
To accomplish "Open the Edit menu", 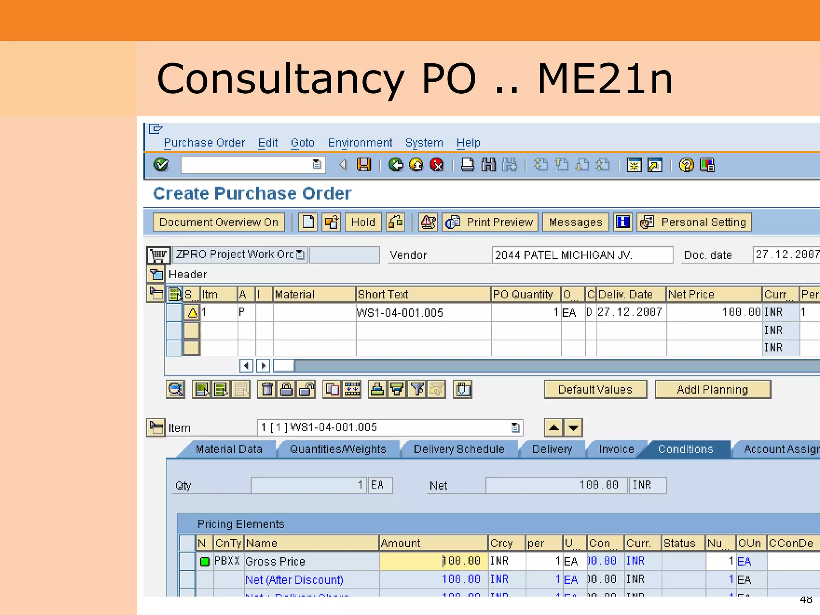I will pos(268,143).
